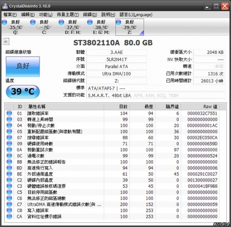Select the 寫入錯誤率 attribute name
This screenshot has height=227, width=231.
(38, 210)
